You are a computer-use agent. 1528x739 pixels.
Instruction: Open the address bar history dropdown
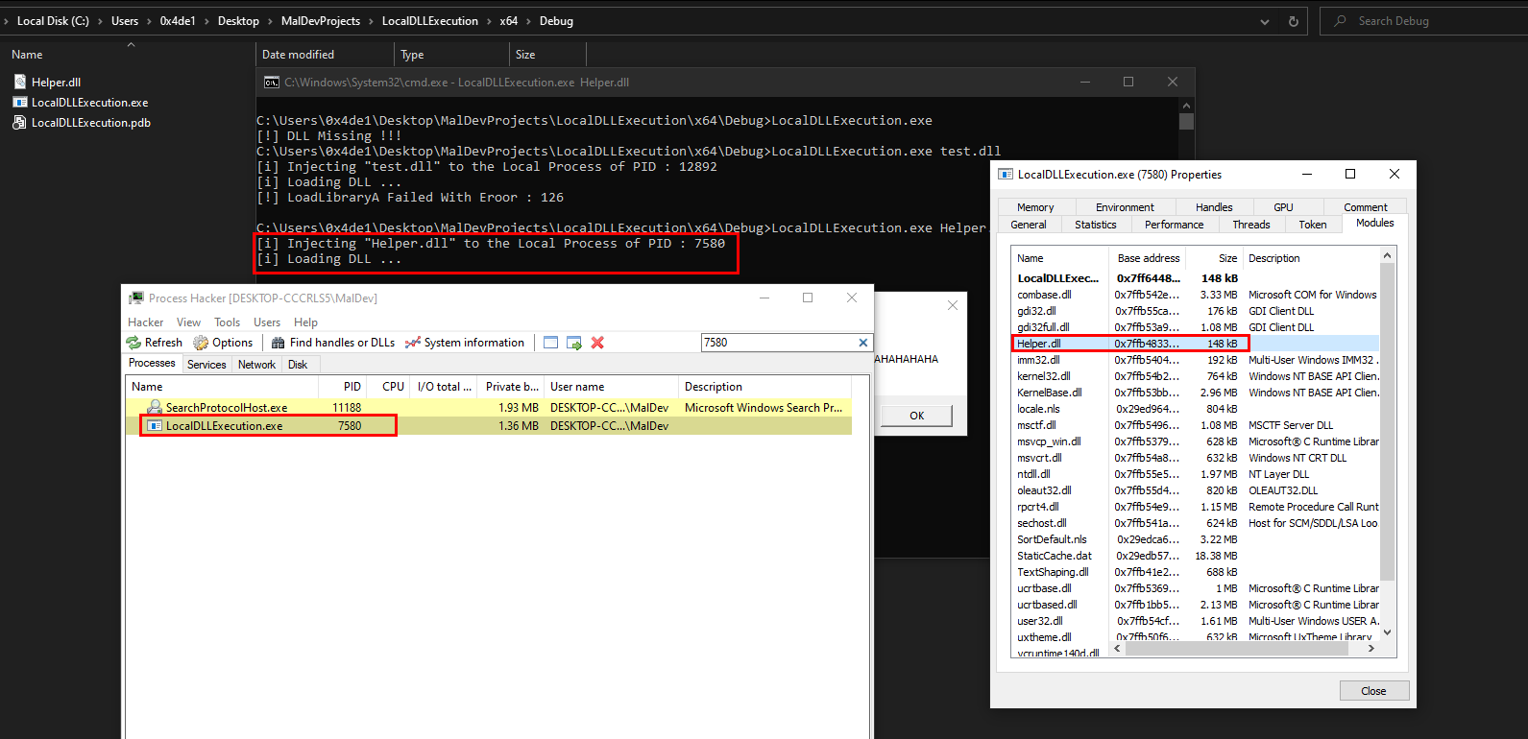click(x=1265, y=21)
